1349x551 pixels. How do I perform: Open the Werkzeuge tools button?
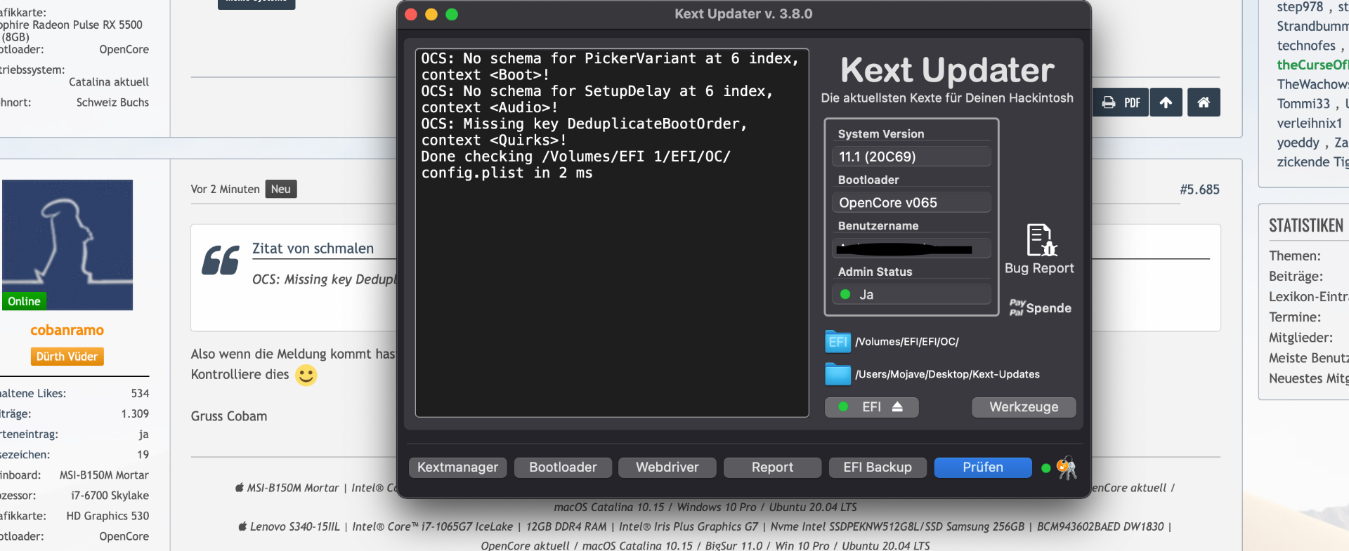tap(1024, 407)
